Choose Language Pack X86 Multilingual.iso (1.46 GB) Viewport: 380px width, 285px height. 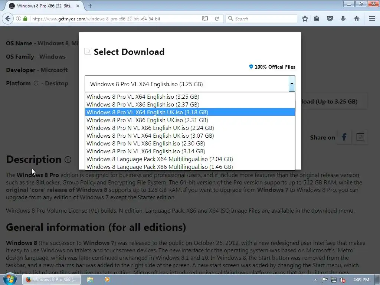(190, 167)
